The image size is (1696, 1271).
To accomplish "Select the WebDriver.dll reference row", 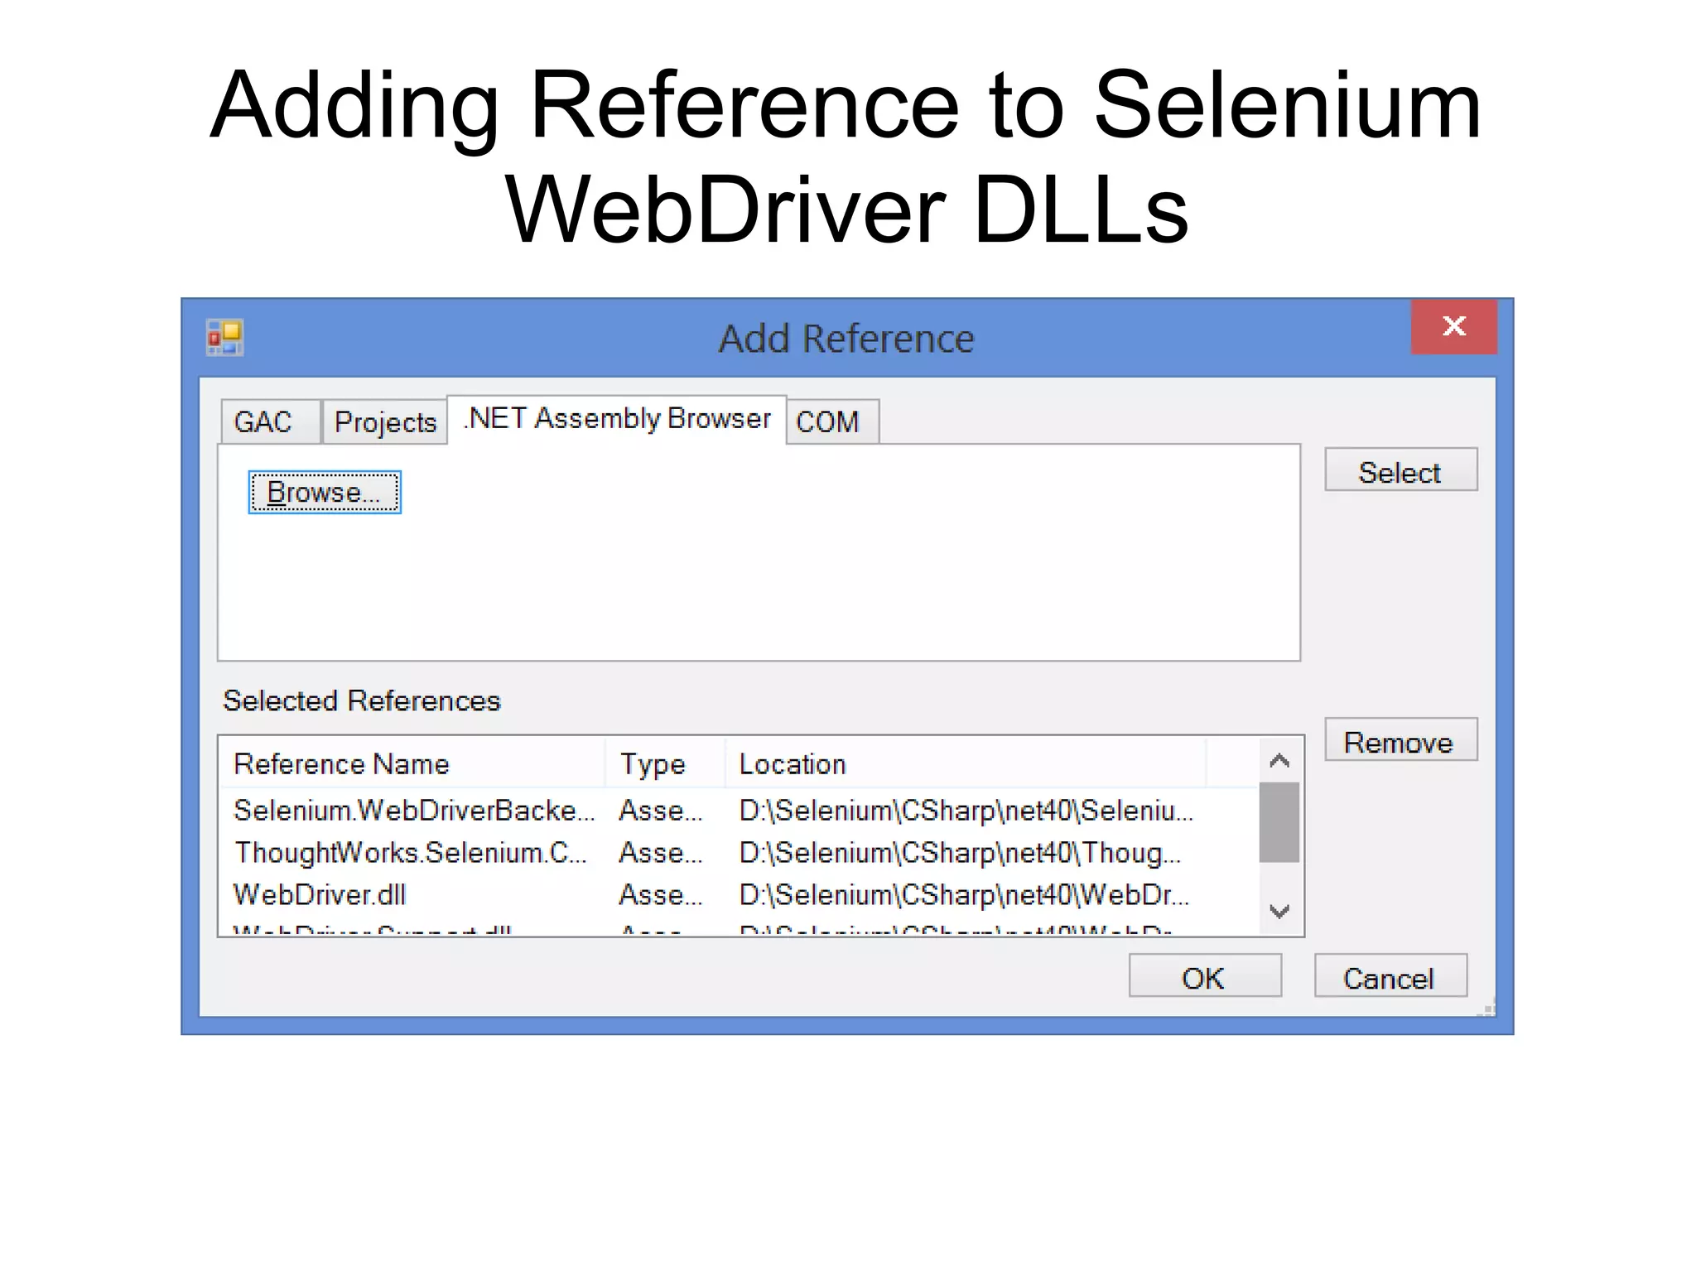I will pos(739,894).
